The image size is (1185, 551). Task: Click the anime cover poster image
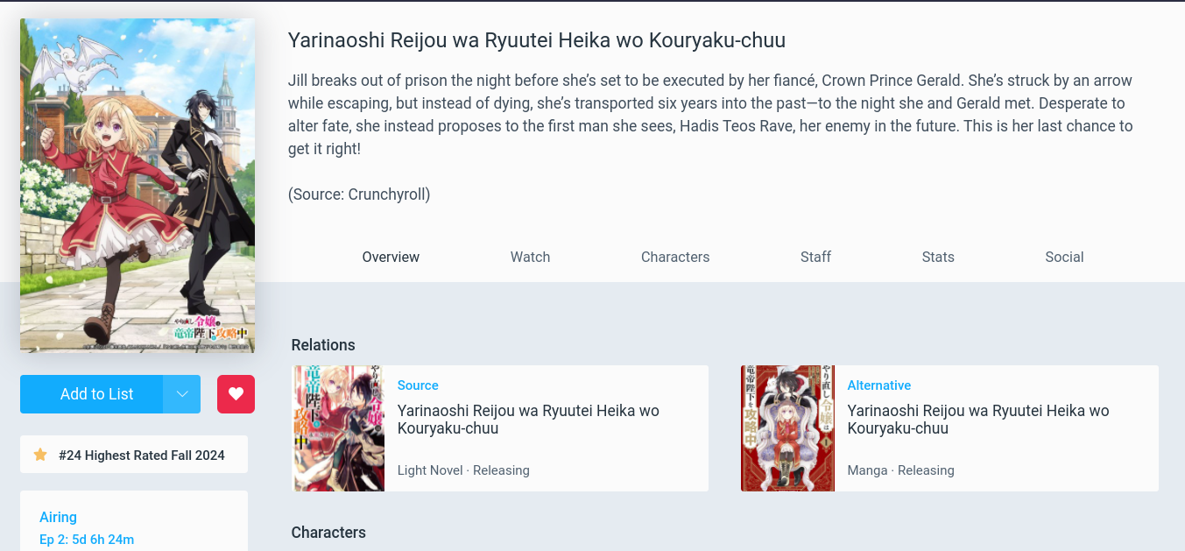(x=138, y=186)
